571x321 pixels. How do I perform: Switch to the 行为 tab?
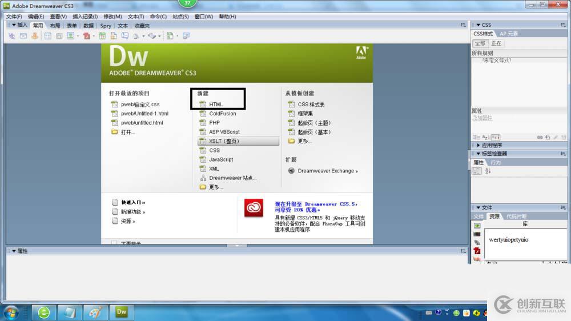click(496, 163)
